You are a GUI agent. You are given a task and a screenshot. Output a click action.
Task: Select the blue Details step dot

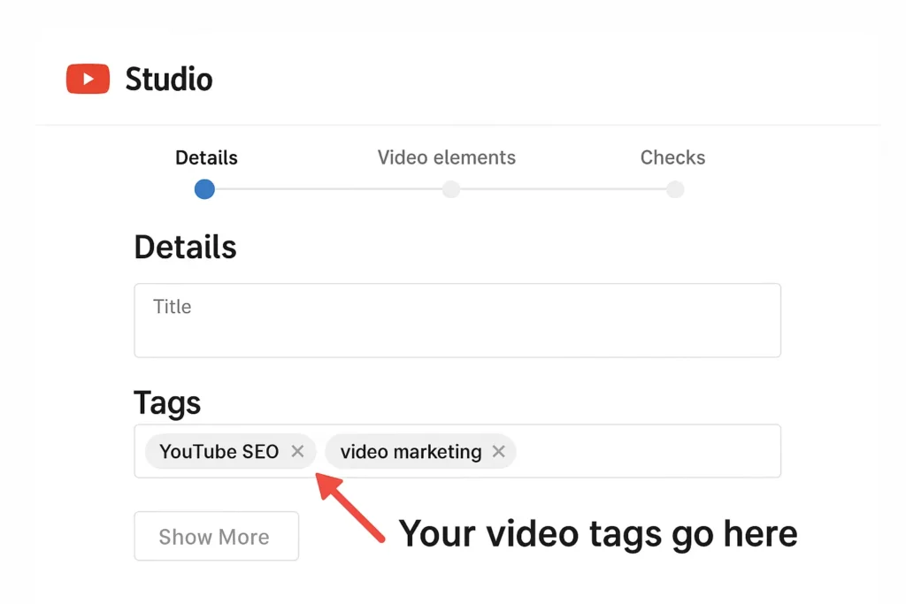pos(204,189)
